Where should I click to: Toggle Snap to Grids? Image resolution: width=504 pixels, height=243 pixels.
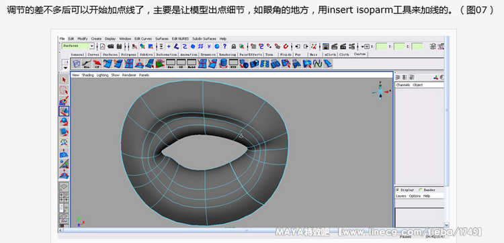pos(253,46)
